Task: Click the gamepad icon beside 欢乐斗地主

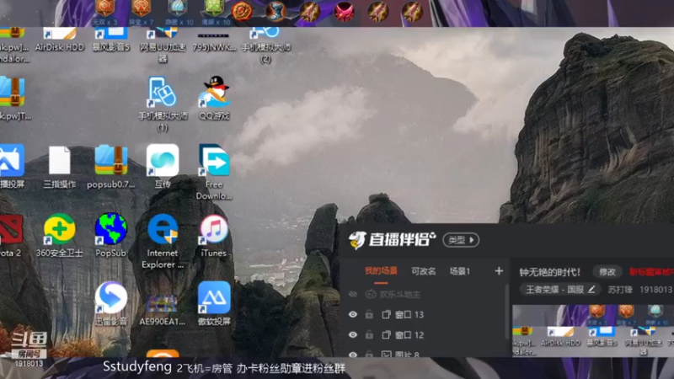Action: (371, 294)
